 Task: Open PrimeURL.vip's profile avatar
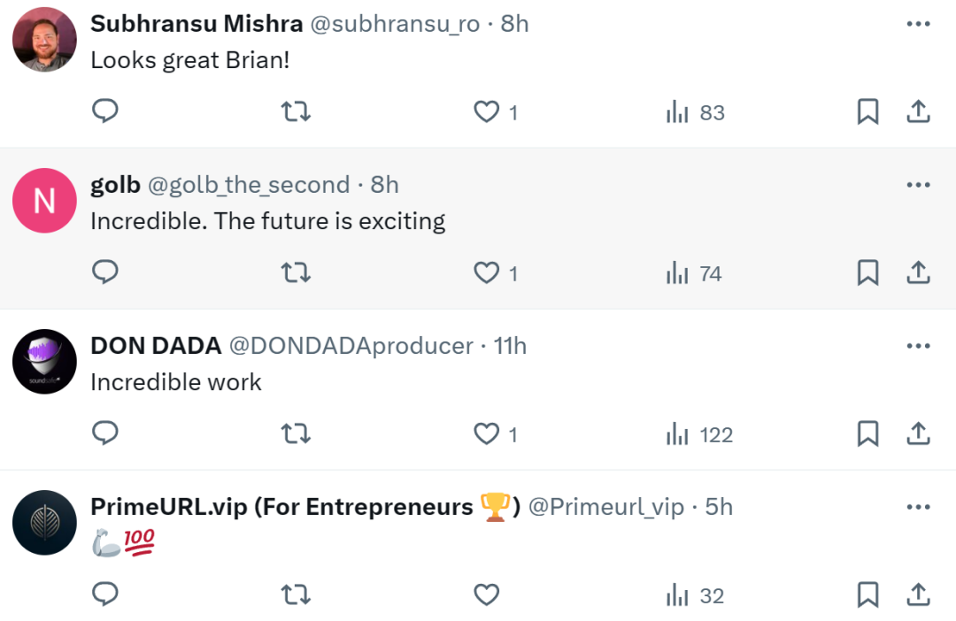pyautogui.click(x=44, y=523)
